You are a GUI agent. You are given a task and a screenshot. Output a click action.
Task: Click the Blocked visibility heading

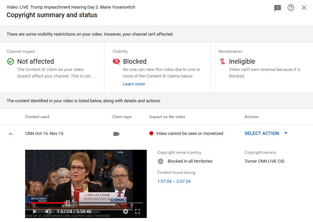(135, 61)
